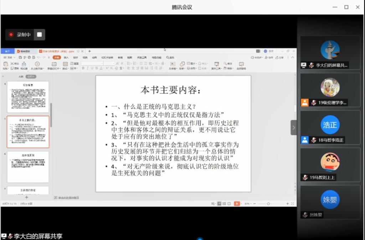This screenshot has height=240, width=365.
Task: Click the text box tool icon
Action: pos(173,64)
